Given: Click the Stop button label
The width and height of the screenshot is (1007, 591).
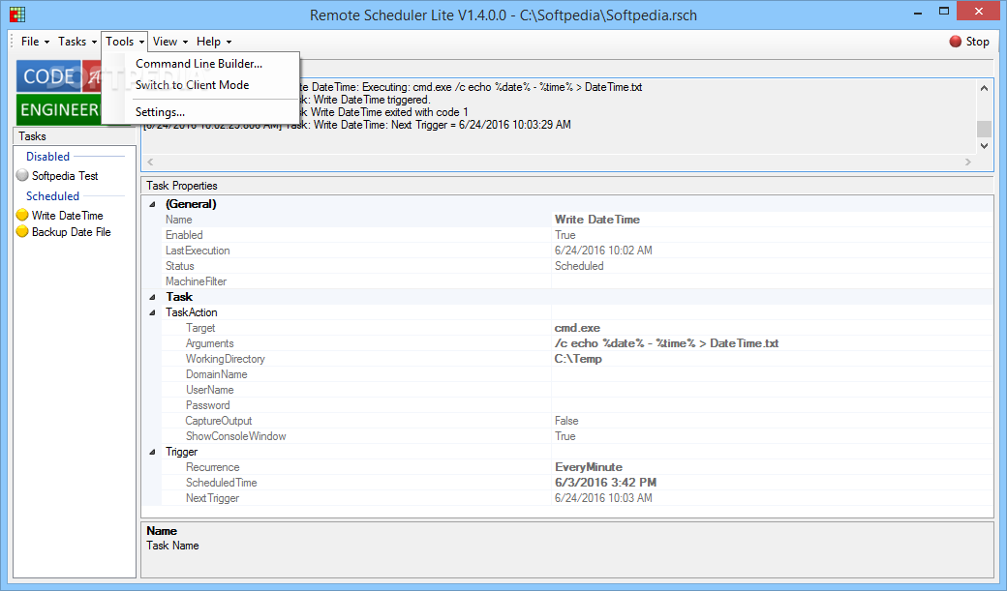Looking at the screenshot, I should click(977, 42).
